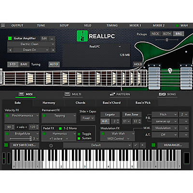This screenshot has width=193, height=193.
Task: Click the HOLD button
Action: click(138, 64)
